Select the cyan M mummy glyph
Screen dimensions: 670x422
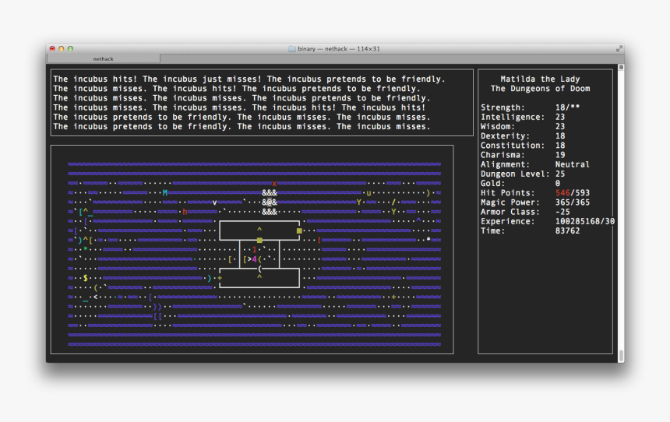165,193
